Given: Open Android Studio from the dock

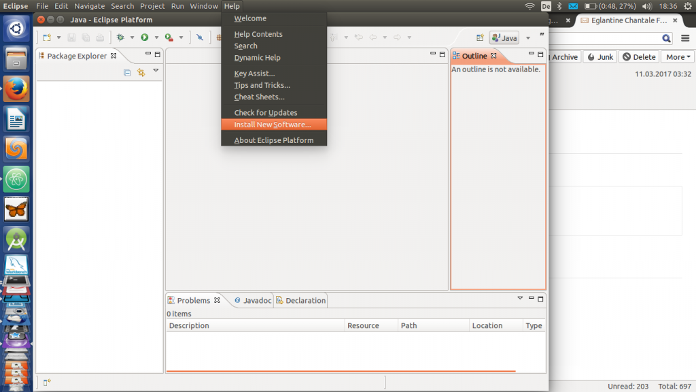Looking at the screenshot, I should 16,240.
